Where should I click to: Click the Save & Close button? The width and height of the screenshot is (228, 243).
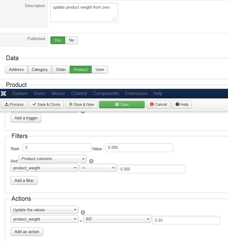click(x=46, y=105)
